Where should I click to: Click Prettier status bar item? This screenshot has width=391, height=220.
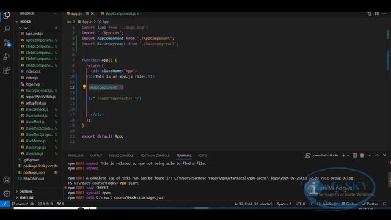[x=370, y=204]
